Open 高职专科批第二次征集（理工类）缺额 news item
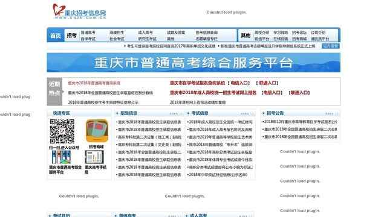 click(x=149, y=137)
